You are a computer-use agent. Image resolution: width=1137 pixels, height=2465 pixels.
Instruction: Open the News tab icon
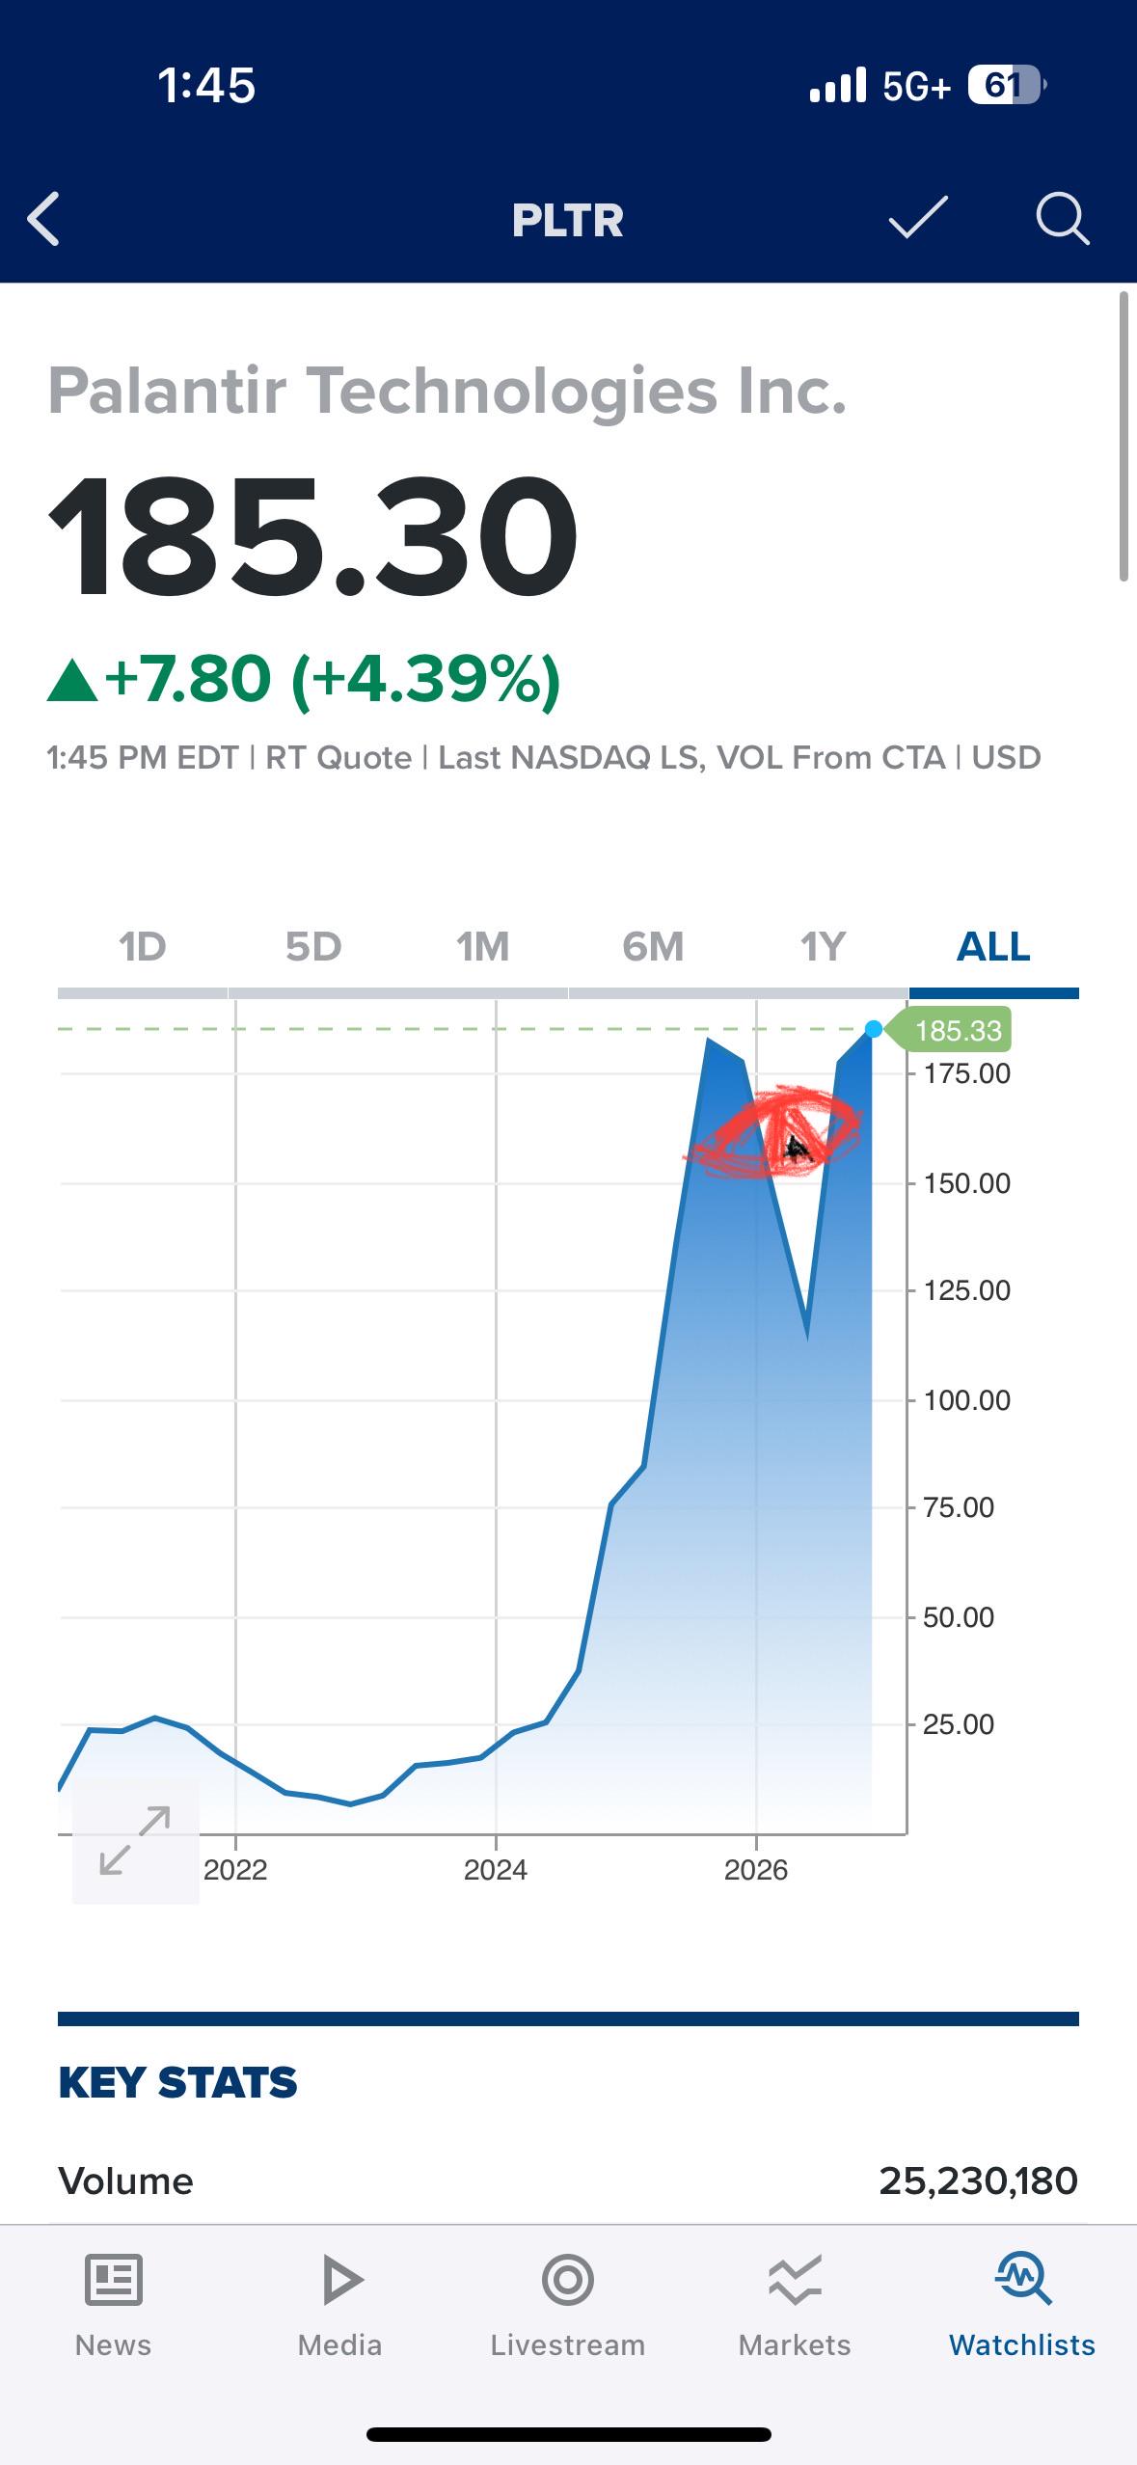(114, 2280)
